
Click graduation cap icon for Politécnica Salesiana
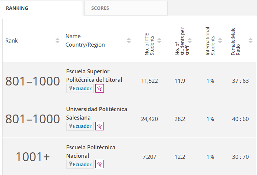click(x=99, y=126)
